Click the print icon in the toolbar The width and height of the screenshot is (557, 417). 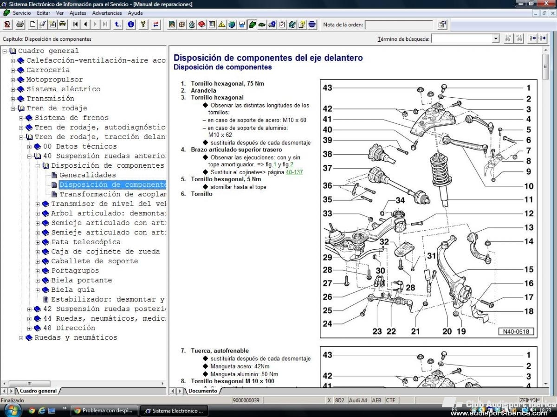(x=20, y=25)
